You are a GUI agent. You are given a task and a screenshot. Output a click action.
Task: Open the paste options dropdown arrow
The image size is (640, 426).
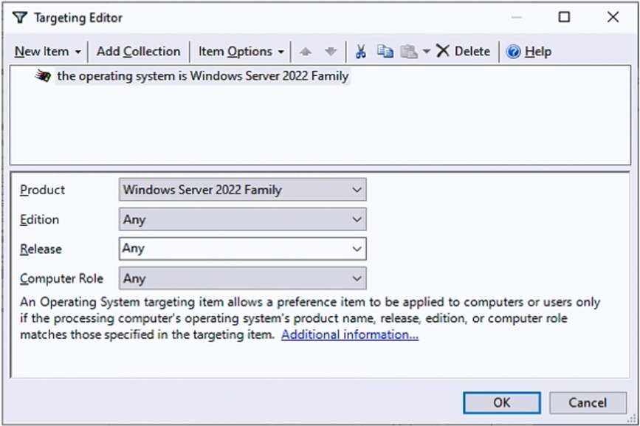427,52
